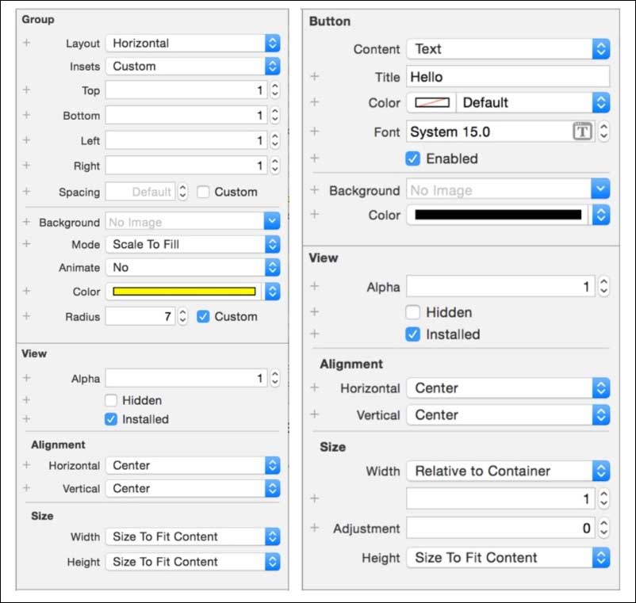
Task: Click the font picker 'T' icon
Action: 582,132
